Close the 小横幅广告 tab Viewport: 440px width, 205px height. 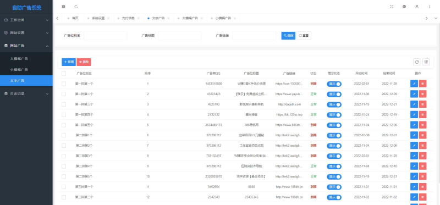(x=235, y=18)
